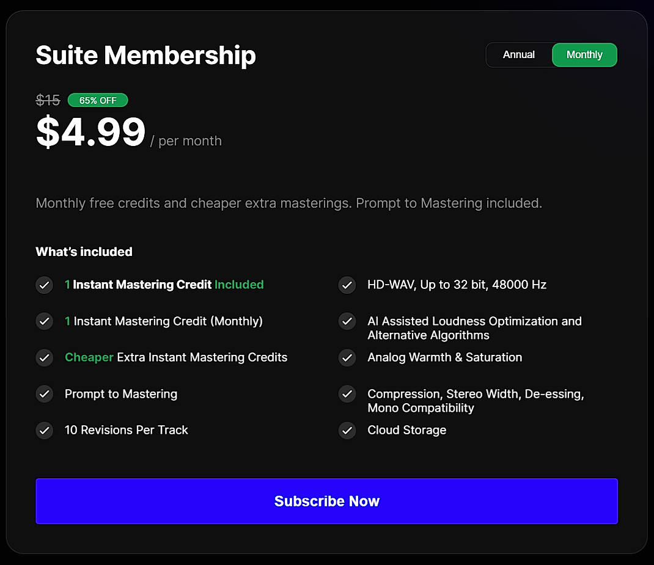Click checkmark beside Instant Mastering Credit (Monthly)

[44, 321]
